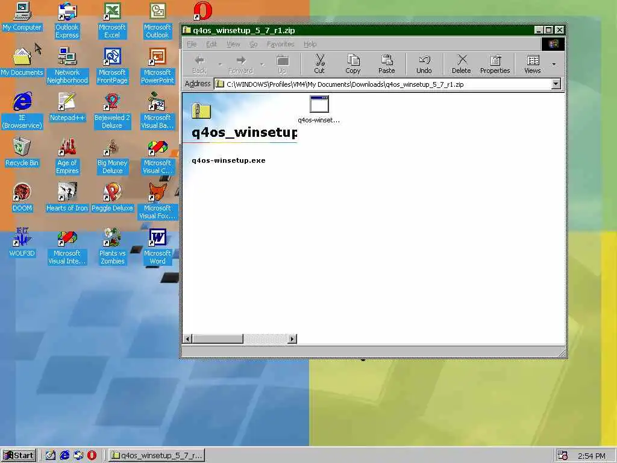Open the Edit menu
The image size is (617, 463).
211,44
